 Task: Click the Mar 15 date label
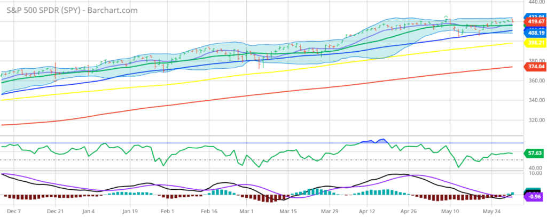[x=288, y=211]
